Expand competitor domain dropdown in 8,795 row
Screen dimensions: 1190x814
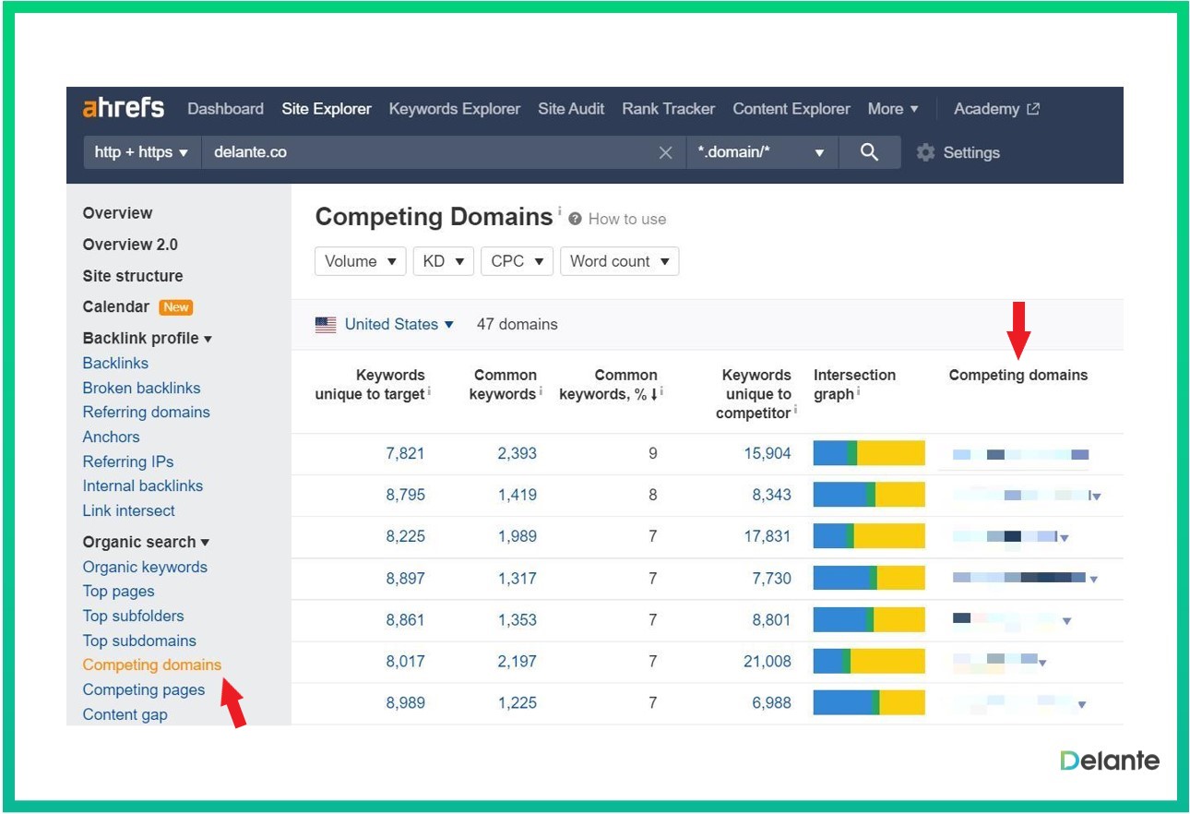(x=1096, y=497)
